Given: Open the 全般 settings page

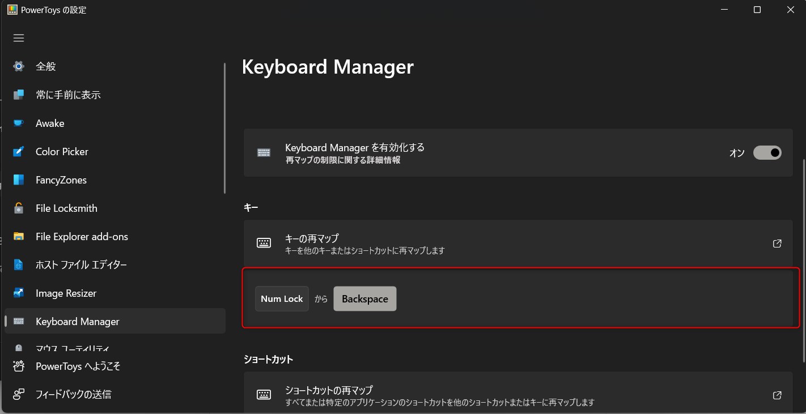Looking at the screenshot, I should (115, 66).
